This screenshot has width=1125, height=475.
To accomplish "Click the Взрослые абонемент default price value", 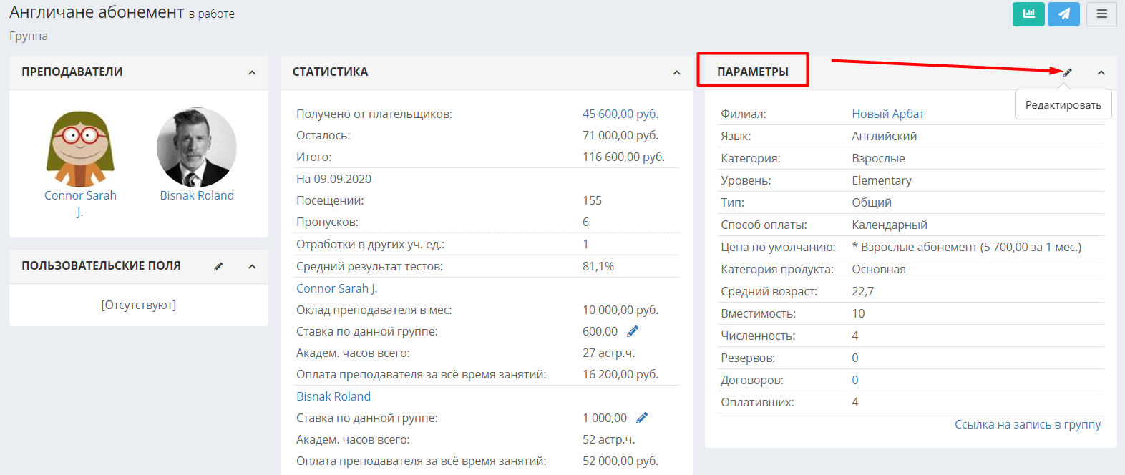I will [x=967, y=247].
